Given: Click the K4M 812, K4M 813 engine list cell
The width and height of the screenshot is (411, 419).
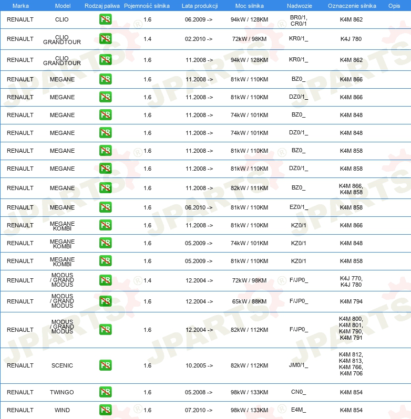Looking at the screenshot, I should pyautogui.click(x=351, y=364).
